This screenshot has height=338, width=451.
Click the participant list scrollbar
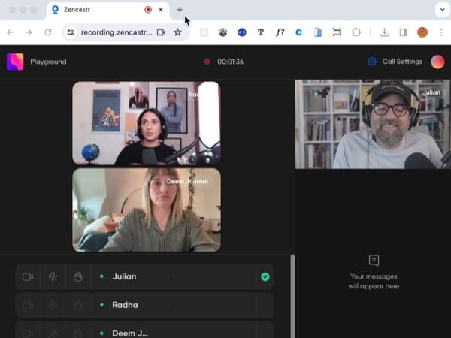tap(292, 296)
